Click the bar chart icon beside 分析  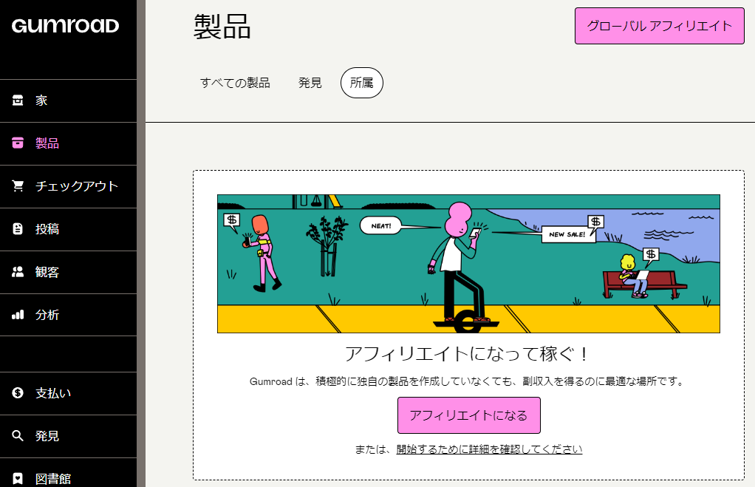(x=18, y=315)
